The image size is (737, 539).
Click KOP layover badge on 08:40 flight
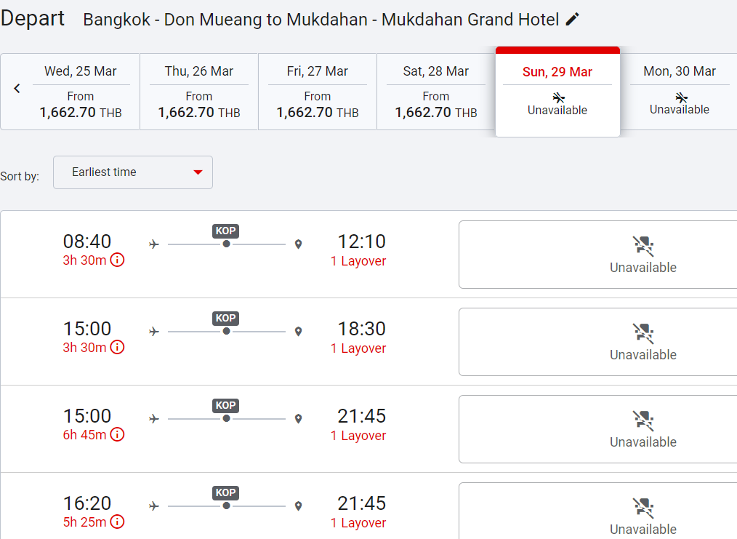225,231
